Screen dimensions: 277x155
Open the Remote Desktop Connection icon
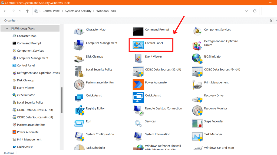click(x=138, y=111)
